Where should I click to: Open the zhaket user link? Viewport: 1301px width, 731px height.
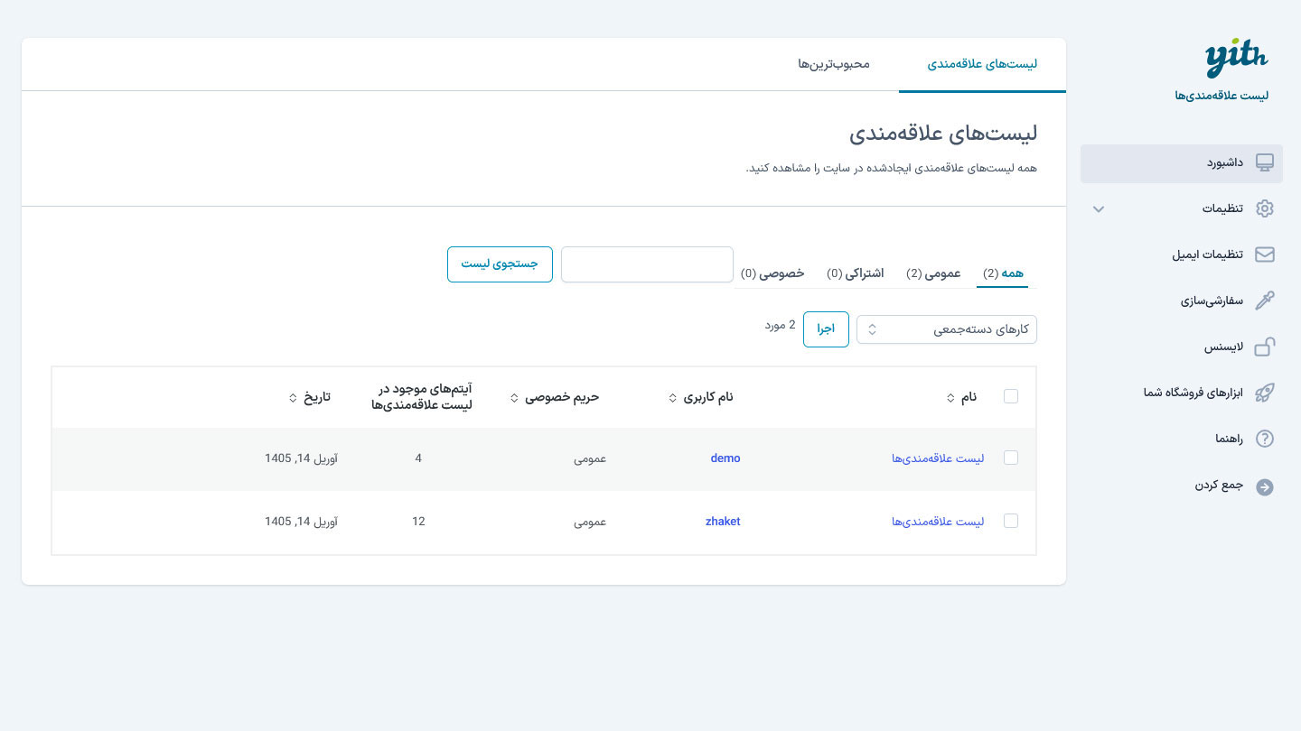coord(723,522)
